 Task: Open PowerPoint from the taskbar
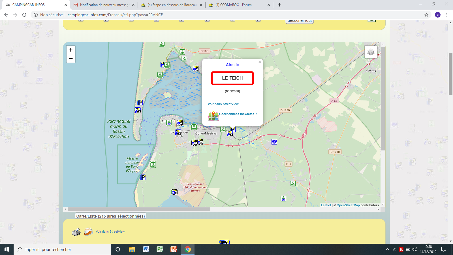(x=174, y=249)
